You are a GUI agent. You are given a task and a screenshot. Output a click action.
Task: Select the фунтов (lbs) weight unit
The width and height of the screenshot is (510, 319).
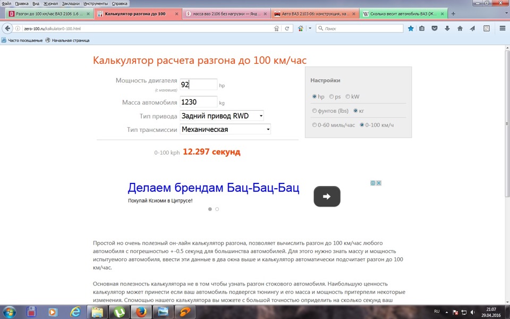coord(314,111)
